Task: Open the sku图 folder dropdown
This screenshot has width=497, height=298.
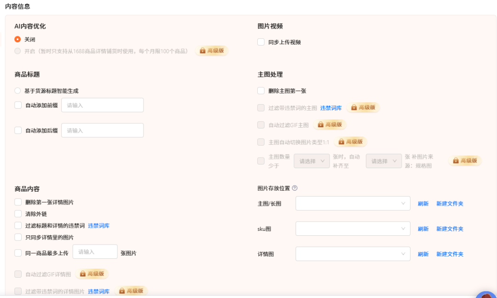Action: point(353,228)
